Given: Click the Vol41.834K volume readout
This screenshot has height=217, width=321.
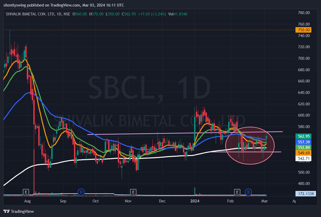Looking at the screenshot, I should tap(178, 14).
